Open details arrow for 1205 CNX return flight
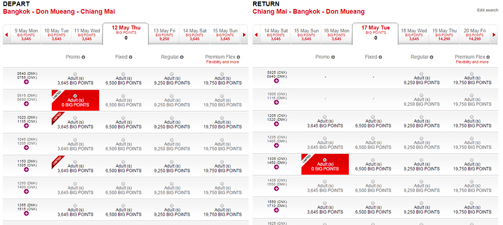The width and height of the screenshot is (503, 225). [276, 124]
